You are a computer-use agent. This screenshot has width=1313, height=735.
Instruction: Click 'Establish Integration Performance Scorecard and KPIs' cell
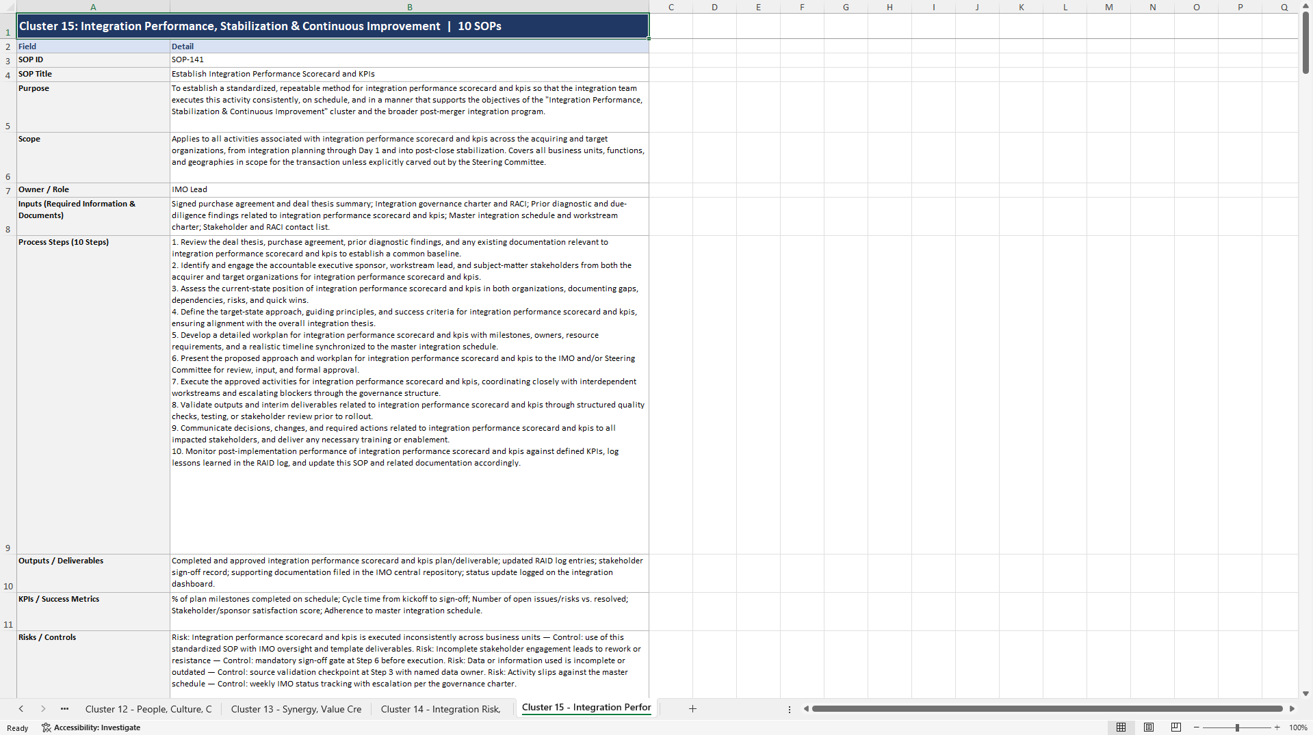pos(409,75)
